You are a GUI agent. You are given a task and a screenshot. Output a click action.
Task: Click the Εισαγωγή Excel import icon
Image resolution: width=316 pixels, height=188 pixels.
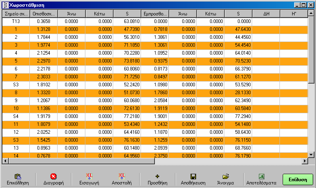coord(89,177)
